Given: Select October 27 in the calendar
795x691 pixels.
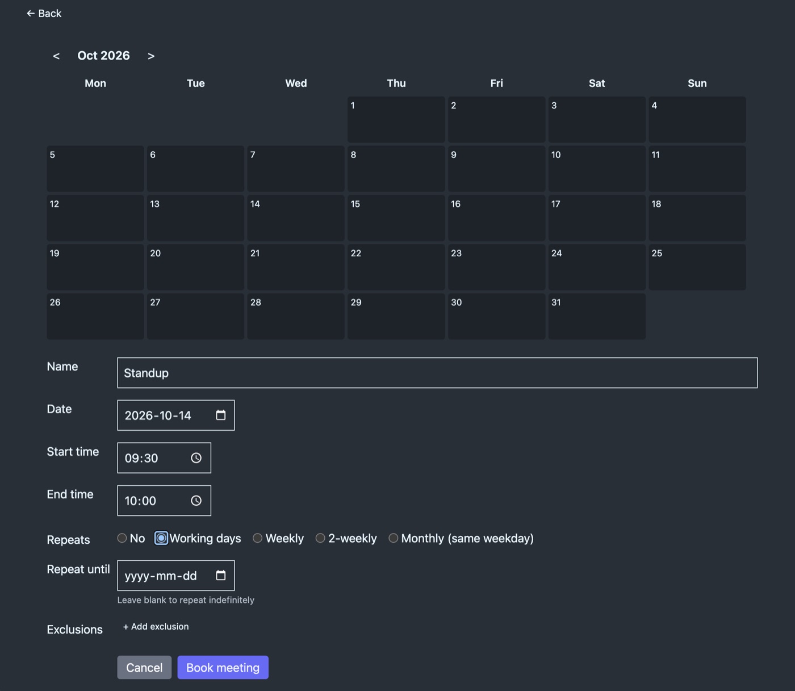Looking at the screenshot, I should [196, 317].
